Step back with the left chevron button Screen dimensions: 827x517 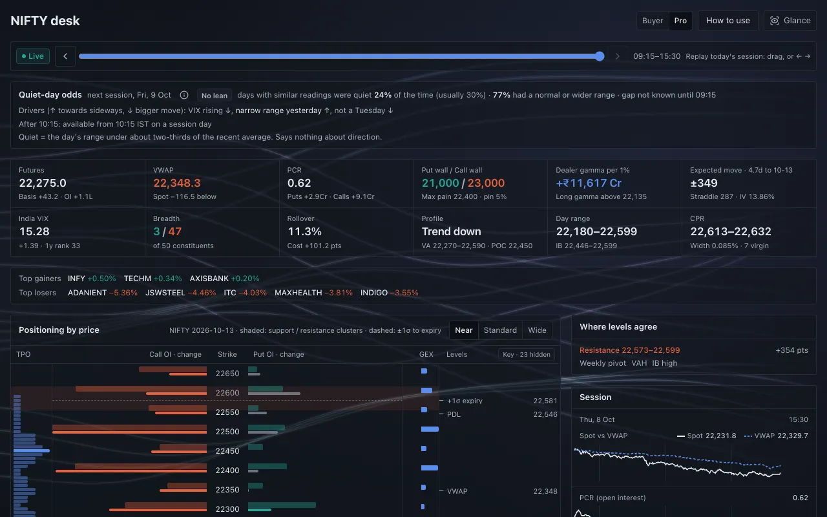point(65,56)
